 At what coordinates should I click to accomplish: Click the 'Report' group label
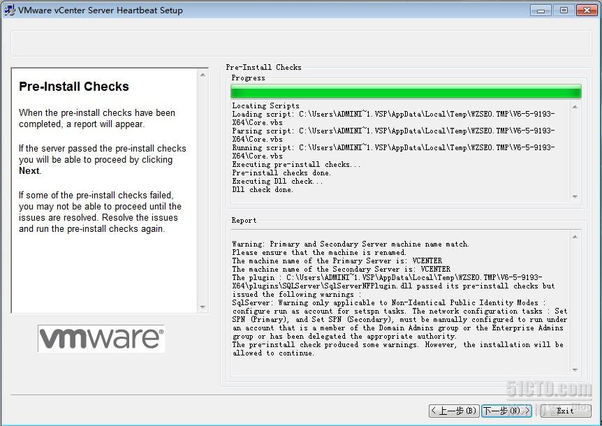coord(244,220)
